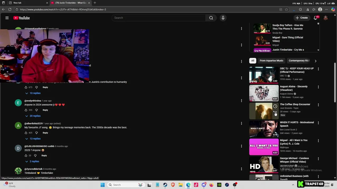Dislike the comment by @albertlohia3229
The image size is (337, 189).
(36, 133)
